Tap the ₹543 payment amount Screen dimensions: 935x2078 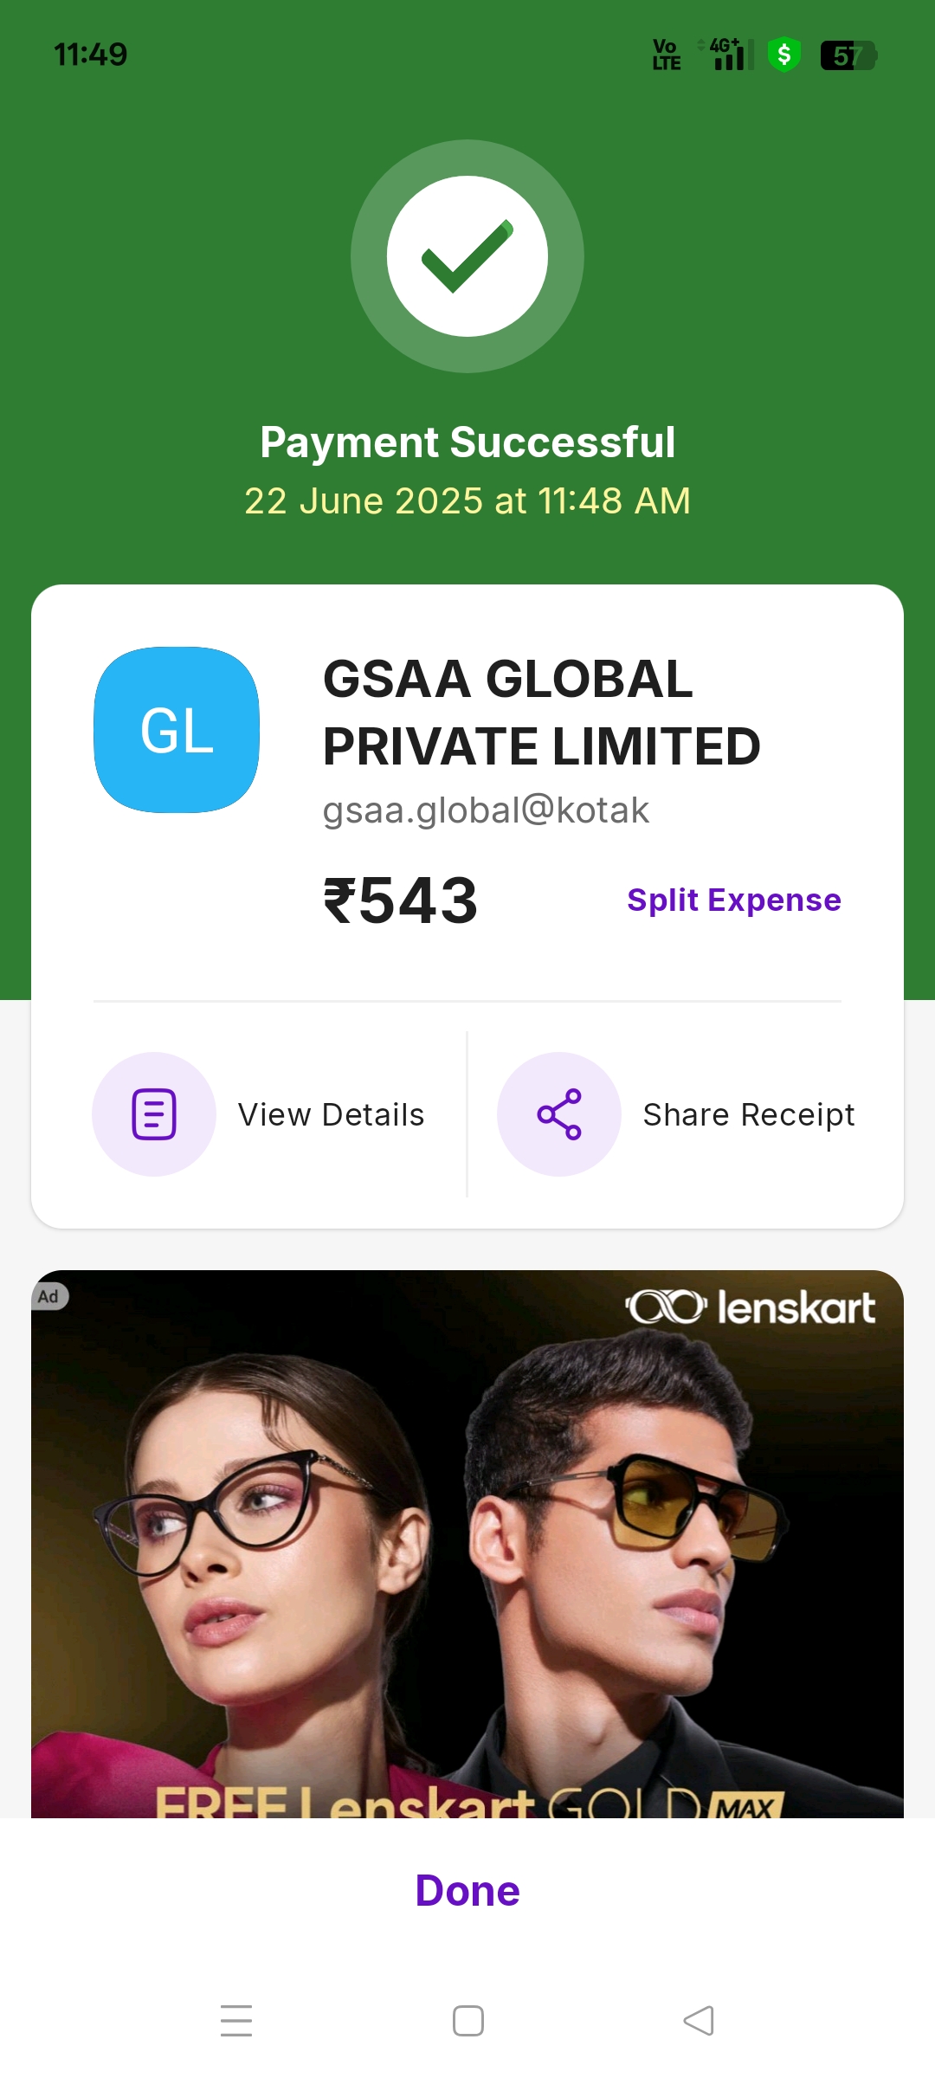(400, 900)
